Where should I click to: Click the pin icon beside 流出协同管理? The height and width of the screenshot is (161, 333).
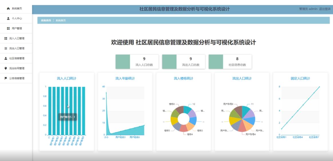click(x=6, y=68)
